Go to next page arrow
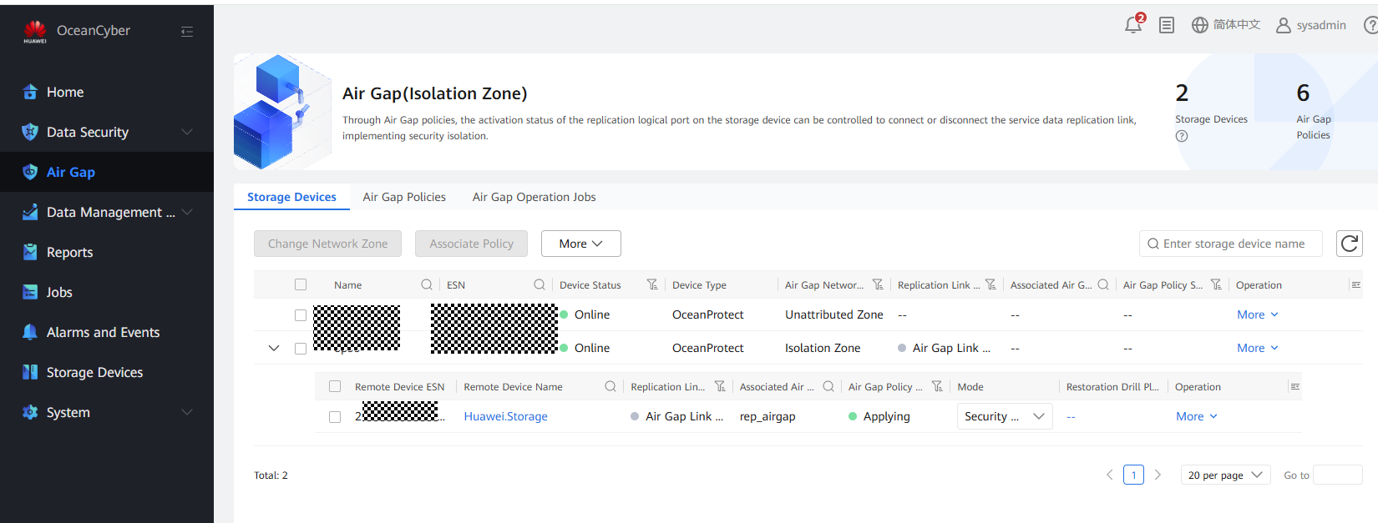The width and height of the screenshot is (1378, 523). coord(1158,475)
